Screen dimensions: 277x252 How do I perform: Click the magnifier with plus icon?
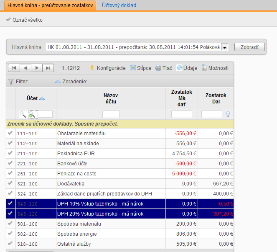33,115
